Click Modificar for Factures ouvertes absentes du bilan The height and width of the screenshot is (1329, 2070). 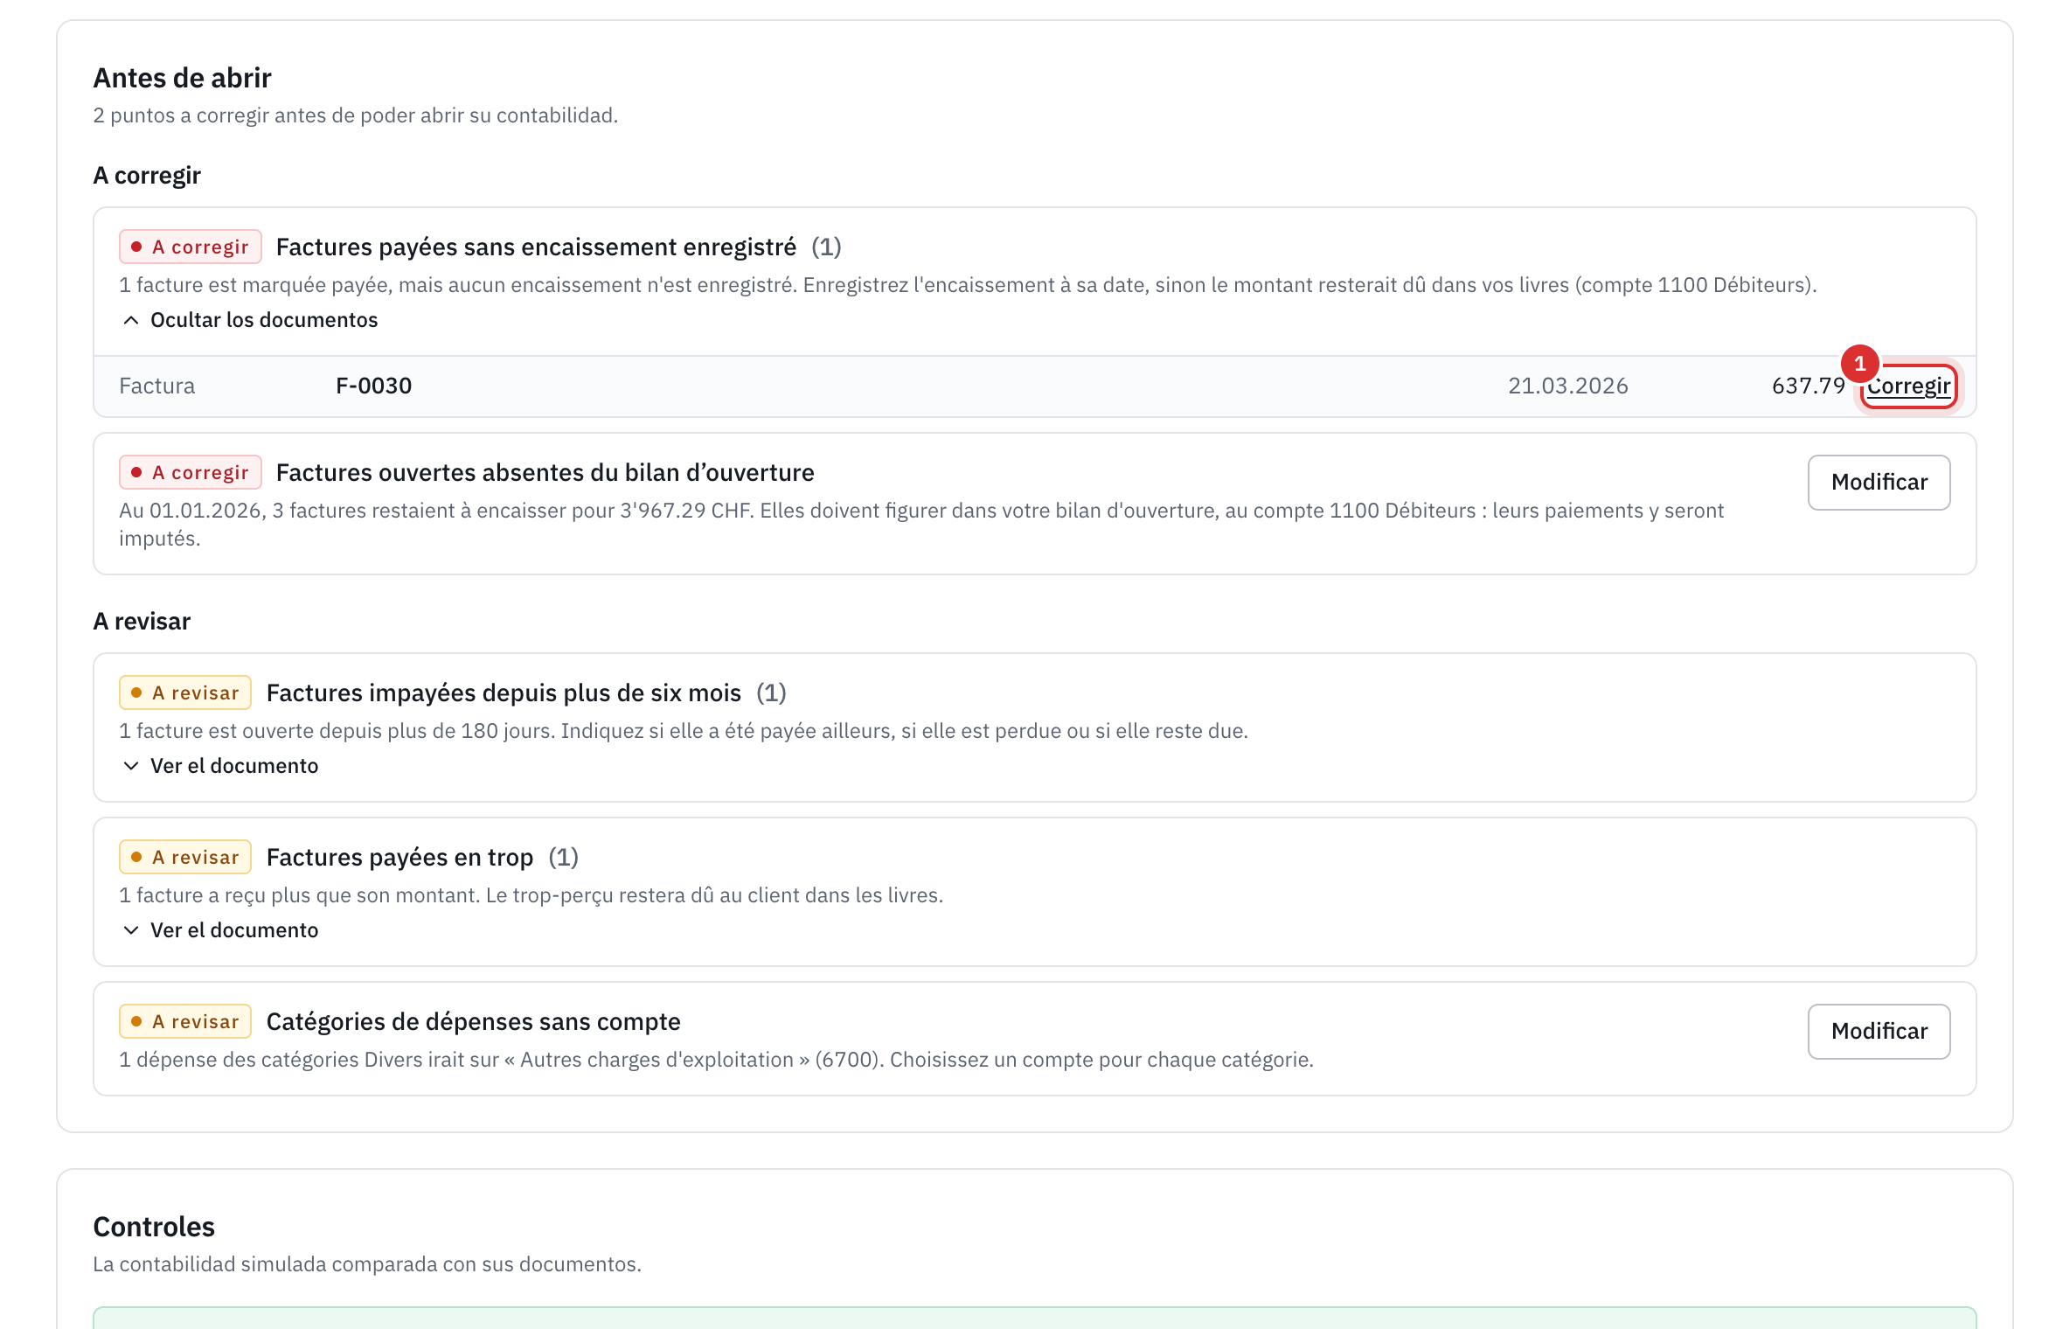pyautogui.click(x=1879, y=482)
